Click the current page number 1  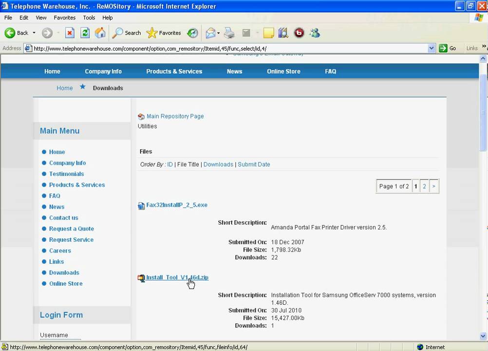[415, 186]
